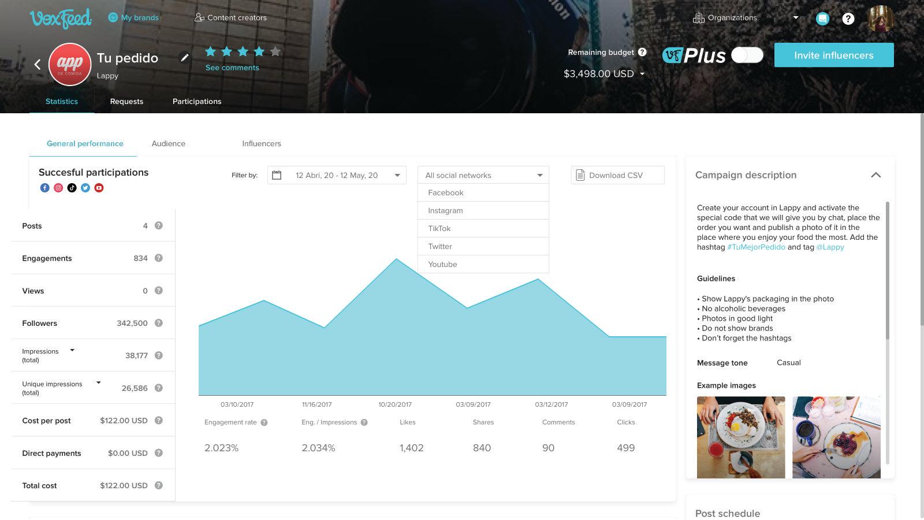This screenshot has height=520, width=924.
Task: Edit the campaign name using the pencil icon
Action: pyautogui.click(x=184, y=58)
